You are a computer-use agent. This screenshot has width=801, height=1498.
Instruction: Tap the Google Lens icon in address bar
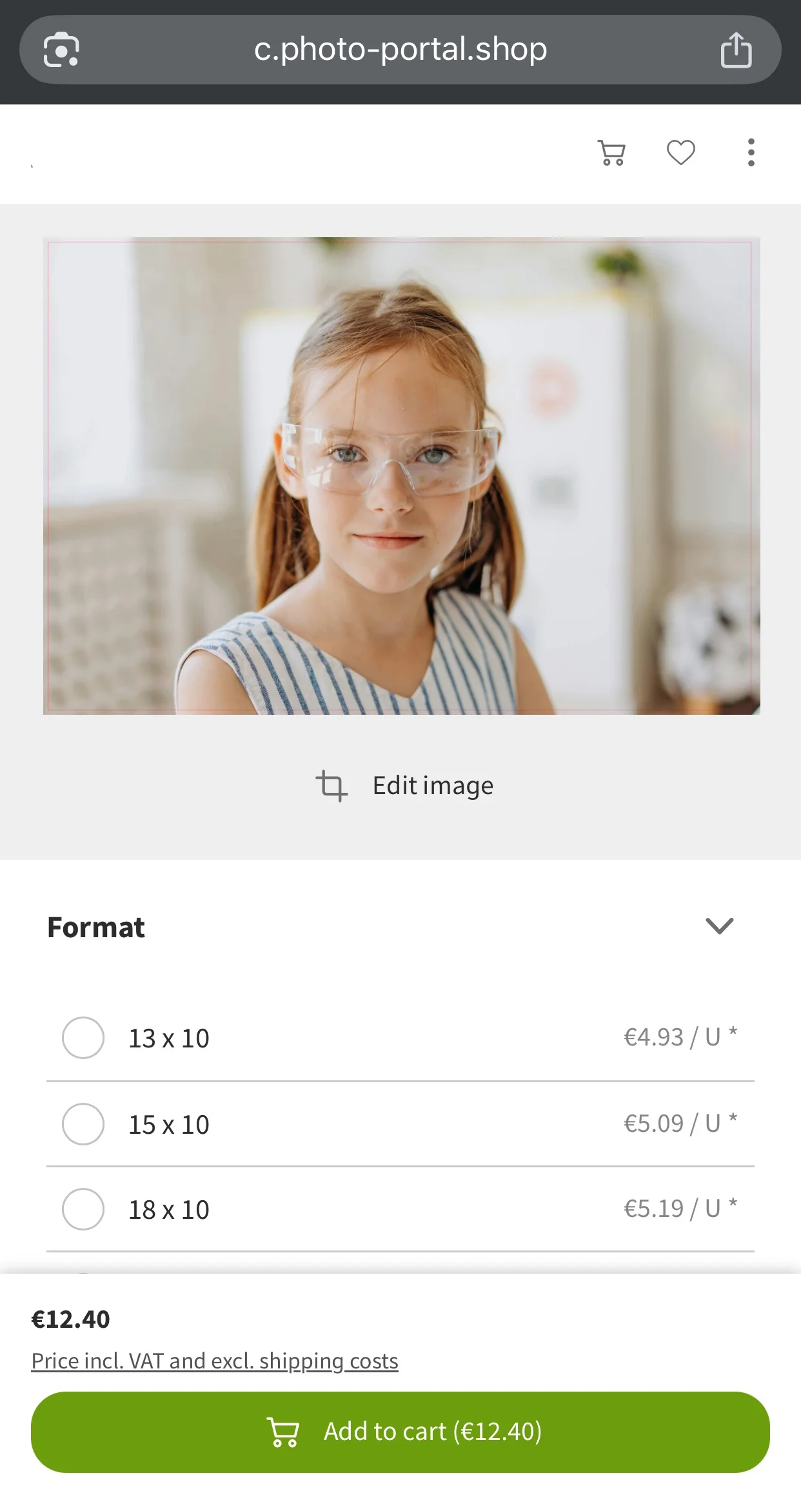[61, 50]
